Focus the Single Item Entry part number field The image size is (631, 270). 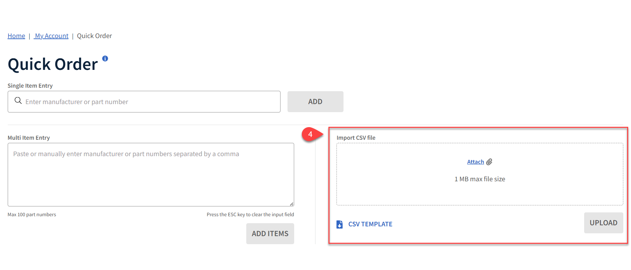[x=150, y=102]
